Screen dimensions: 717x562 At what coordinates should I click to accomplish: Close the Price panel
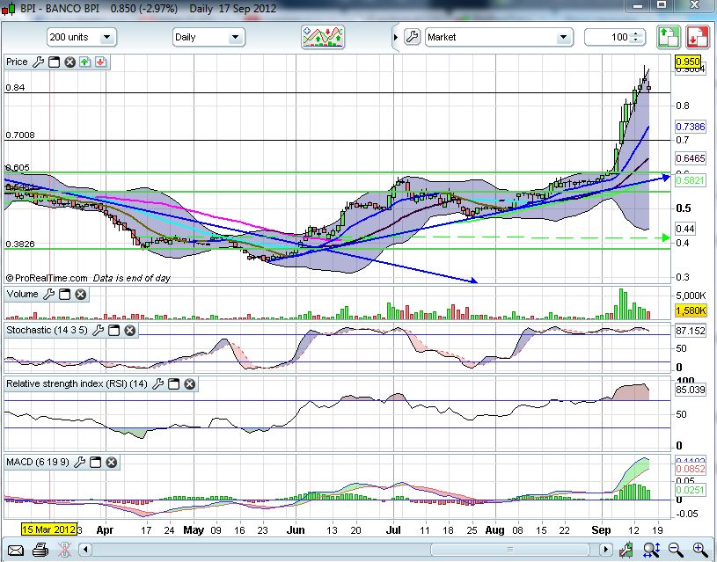[70, 62]
